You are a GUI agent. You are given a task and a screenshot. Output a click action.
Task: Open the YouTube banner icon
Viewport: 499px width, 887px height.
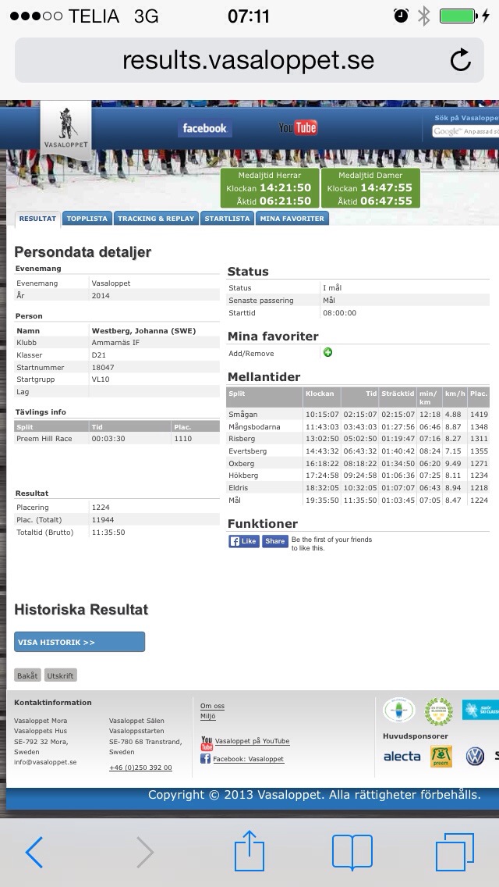coord(298,128)
